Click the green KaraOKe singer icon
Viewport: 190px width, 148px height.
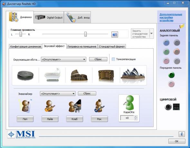click(x=129, y=103)
